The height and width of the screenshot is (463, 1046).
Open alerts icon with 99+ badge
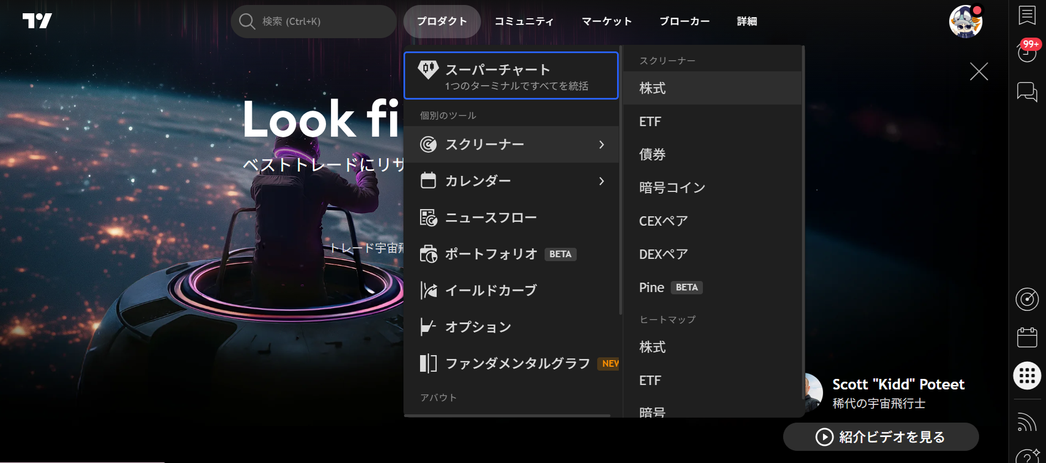(x=1027, y=52)
